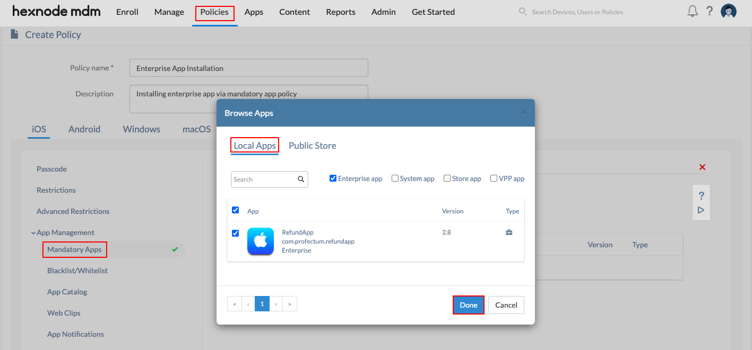Image resolution: width=752 pixels, height=350 pixels.
Task: Open Passcode settings in sidebar
Action: pyautogui.click(x=51, y=169)
